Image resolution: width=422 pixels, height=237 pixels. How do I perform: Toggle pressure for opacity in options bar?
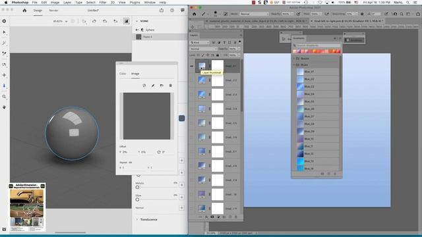tap(298, 14)
